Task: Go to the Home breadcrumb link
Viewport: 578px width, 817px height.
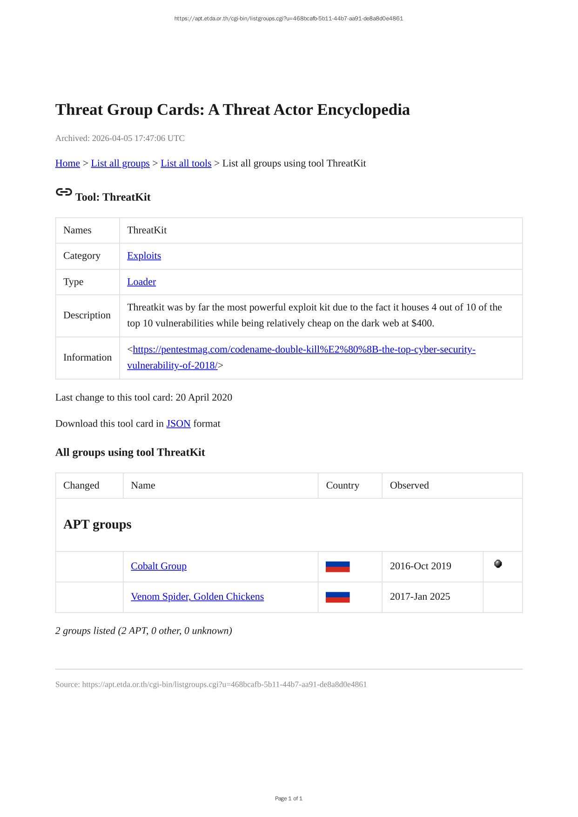Action: (67, 163)
